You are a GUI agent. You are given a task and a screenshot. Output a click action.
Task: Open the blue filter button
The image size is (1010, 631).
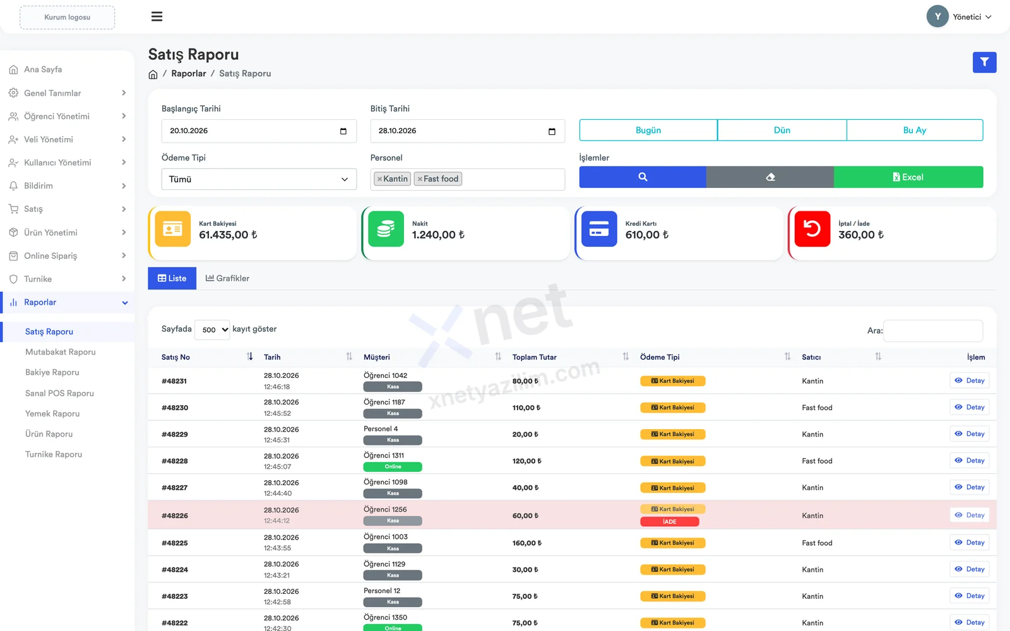(x=984, y=62)
